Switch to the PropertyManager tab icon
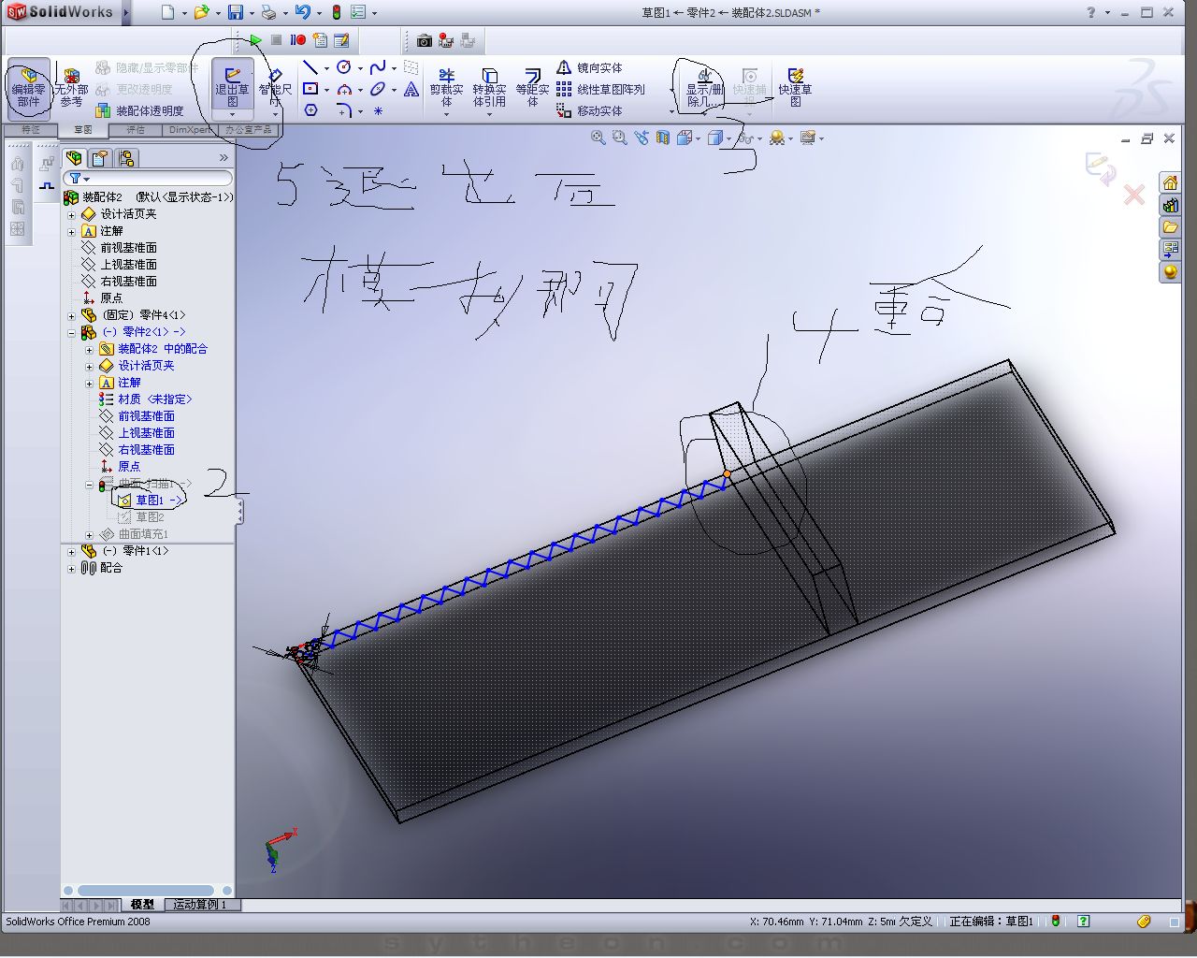 click(100, 157)
